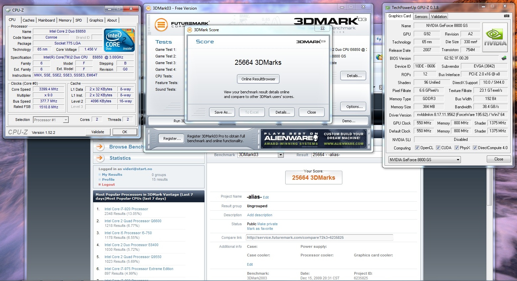Click Edit next to the -alias- project name

266,197
